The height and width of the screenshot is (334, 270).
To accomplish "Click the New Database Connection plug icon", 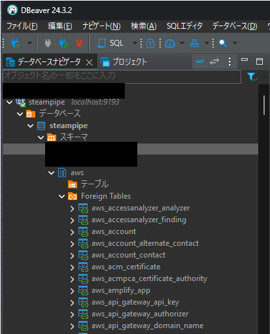I will click(16, 43).
